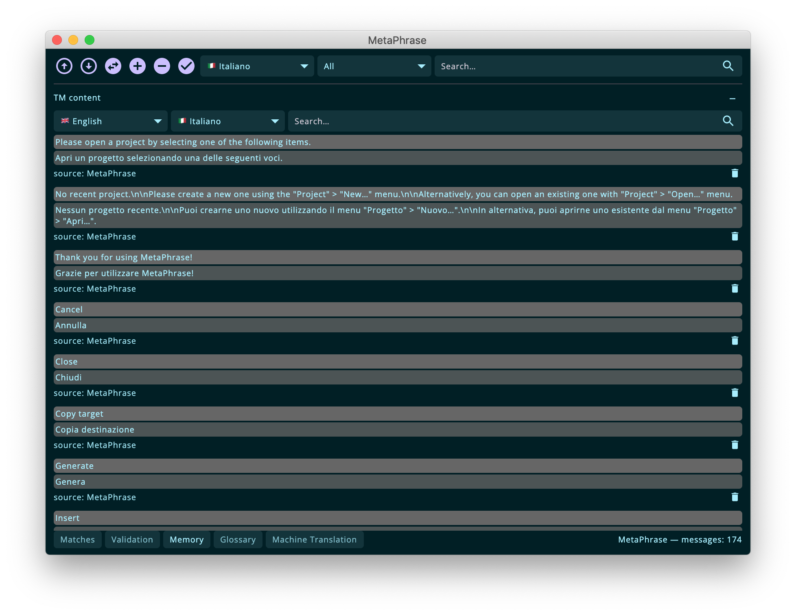Click the green macOS zoom window button
This screenshot has height=615, width=796.
click(x=90, y=40)
